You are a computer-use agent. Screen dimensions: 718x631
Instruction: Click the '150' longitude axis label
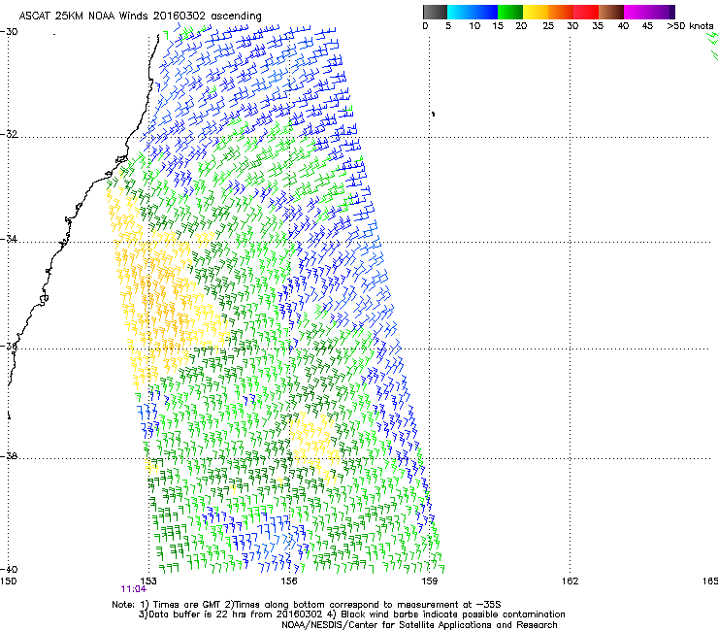tap(8, 581)
